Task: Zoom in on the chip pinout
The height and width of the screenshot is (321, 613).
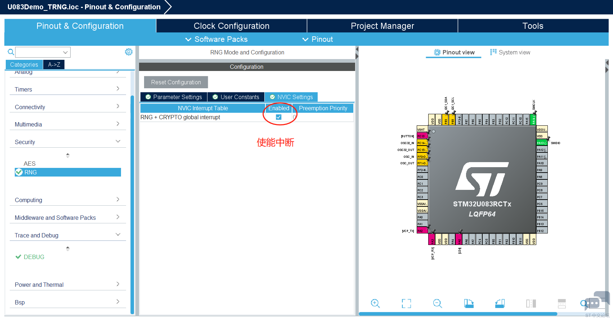Action: pos(375,303)
